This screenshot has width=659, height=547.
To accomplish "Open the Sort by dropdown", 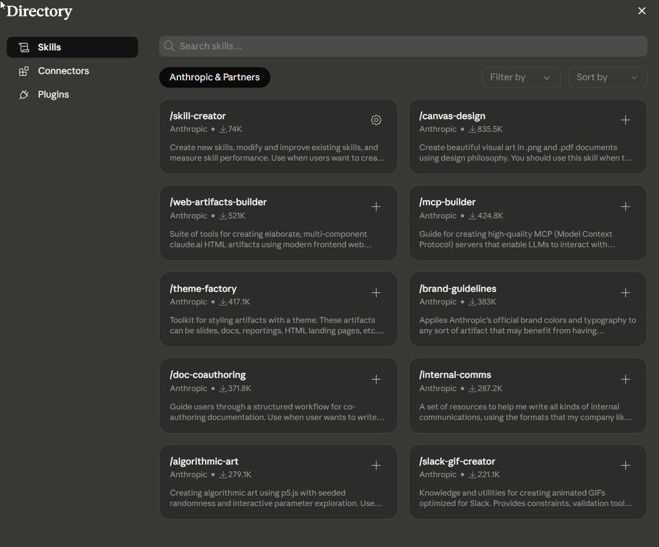I will click(608, 77).
